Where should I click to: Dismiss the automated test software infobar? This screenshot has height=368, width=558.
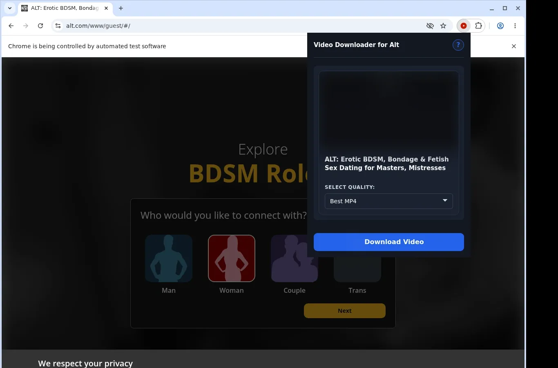[514, 46]
